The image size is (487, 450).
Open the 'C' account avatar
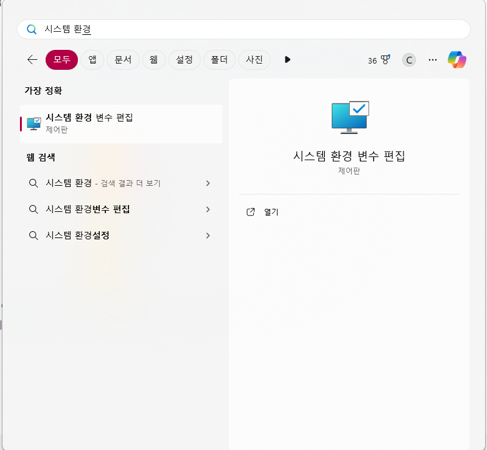point(409,60)
